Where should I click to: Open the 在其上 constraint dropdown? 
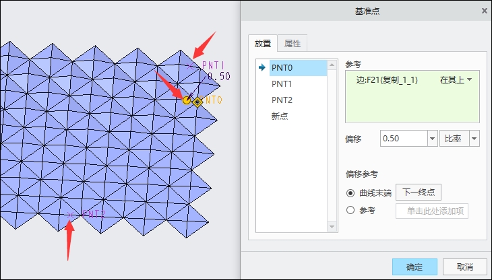(x=456, y=80)
